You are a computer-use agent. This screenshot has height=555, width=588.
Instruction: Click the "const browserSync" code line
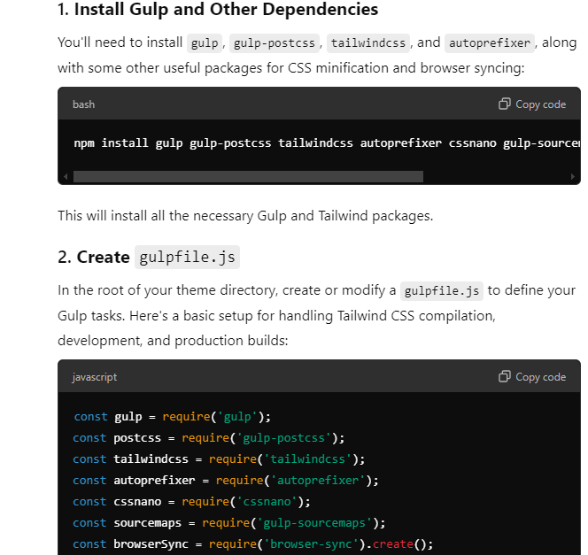pos(252,544)
